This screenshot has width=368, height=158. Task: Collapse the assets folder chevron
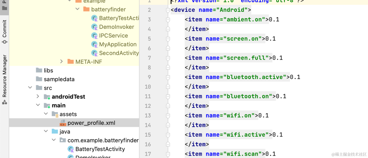46,114
